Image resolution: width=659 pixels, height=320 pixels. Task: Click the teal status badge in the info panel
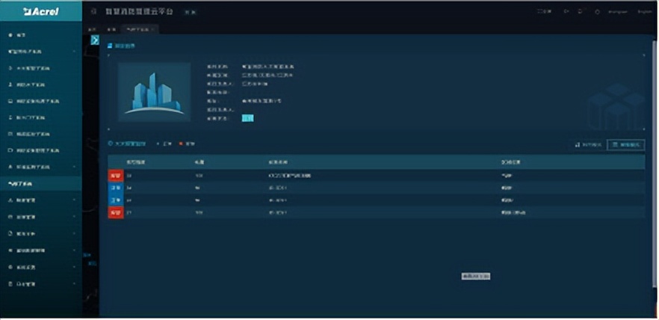[x=247, y=118]
